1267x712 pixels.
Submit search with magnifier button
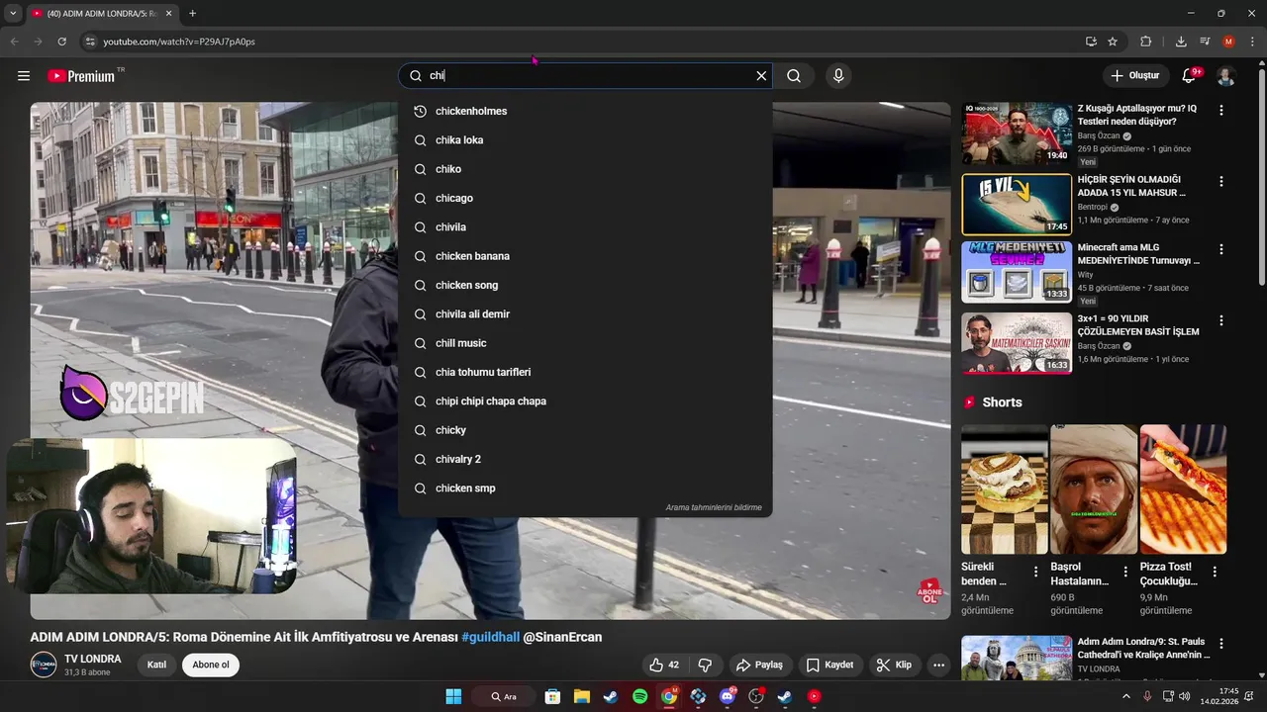pyautogui.click(x=794, y=76)
